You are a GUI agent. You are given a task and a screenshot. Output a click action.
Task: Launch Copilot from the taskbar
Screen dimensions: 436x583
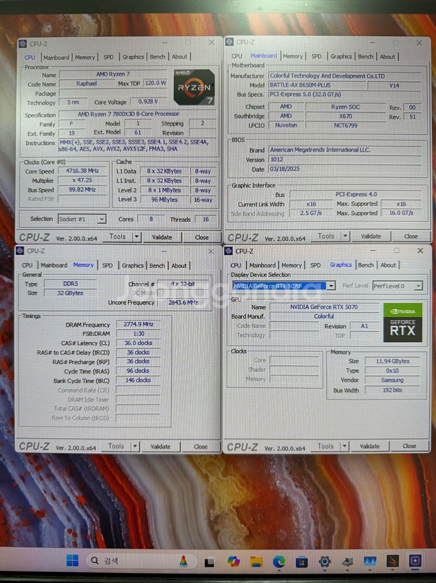pyautogui.click(x=233, y=561)
